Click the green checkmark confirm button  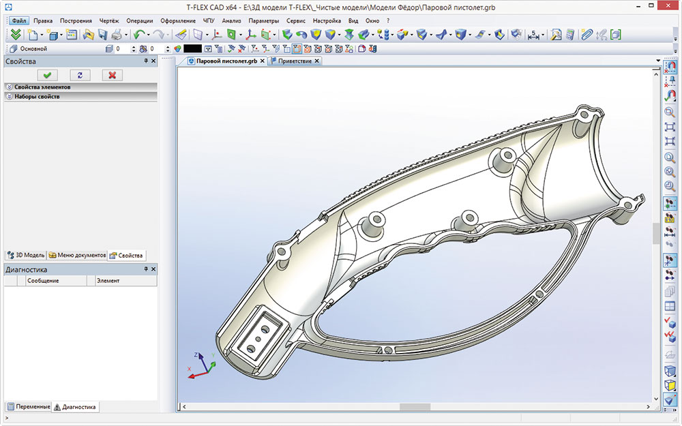(48, 75)
